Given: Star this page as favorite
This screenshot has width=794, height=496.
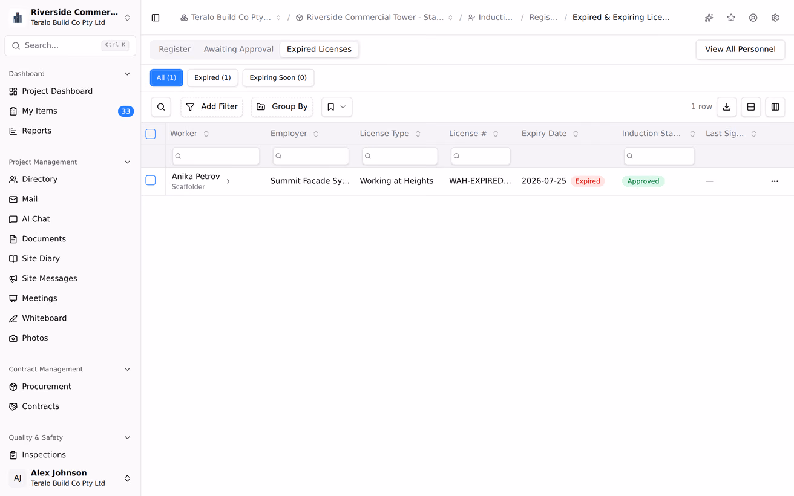Looking at the screenshot, I should pos(731,18).
